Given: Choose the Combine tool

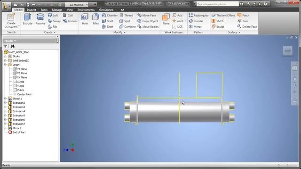Looking at the screenshot, I should (x=127, y=27).
